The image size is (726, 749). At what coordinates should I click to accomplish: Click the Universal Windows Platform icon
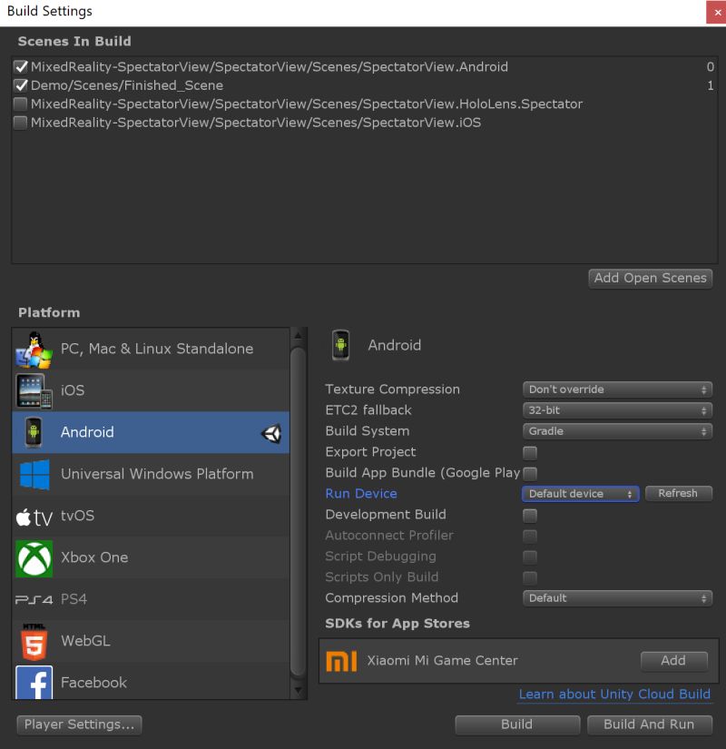coord(34,474)
